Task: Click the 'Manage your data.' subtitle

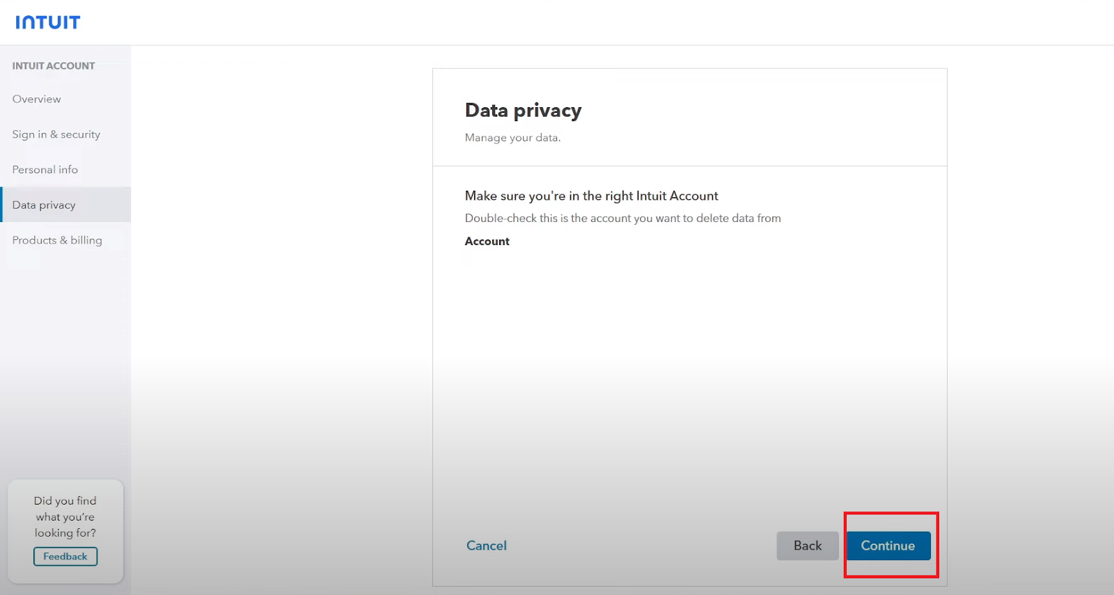Action: point(512,138)
